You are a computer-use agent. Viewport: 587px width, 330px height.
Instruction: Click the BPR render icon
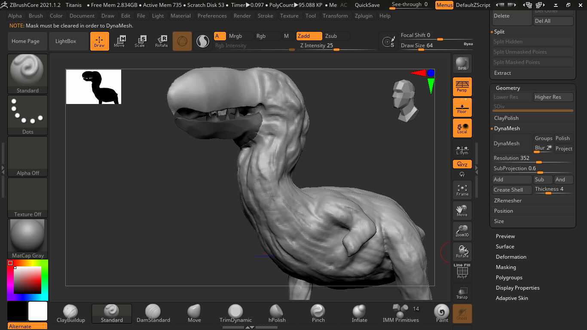click(462, 63)
